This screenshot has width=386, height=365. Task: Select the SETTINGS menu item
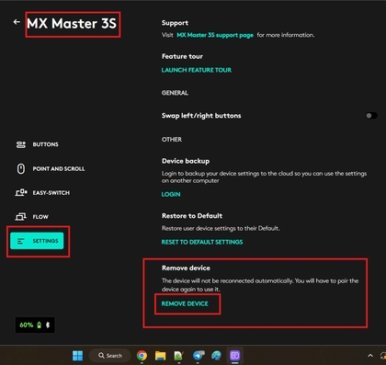(x=37, y=241)
